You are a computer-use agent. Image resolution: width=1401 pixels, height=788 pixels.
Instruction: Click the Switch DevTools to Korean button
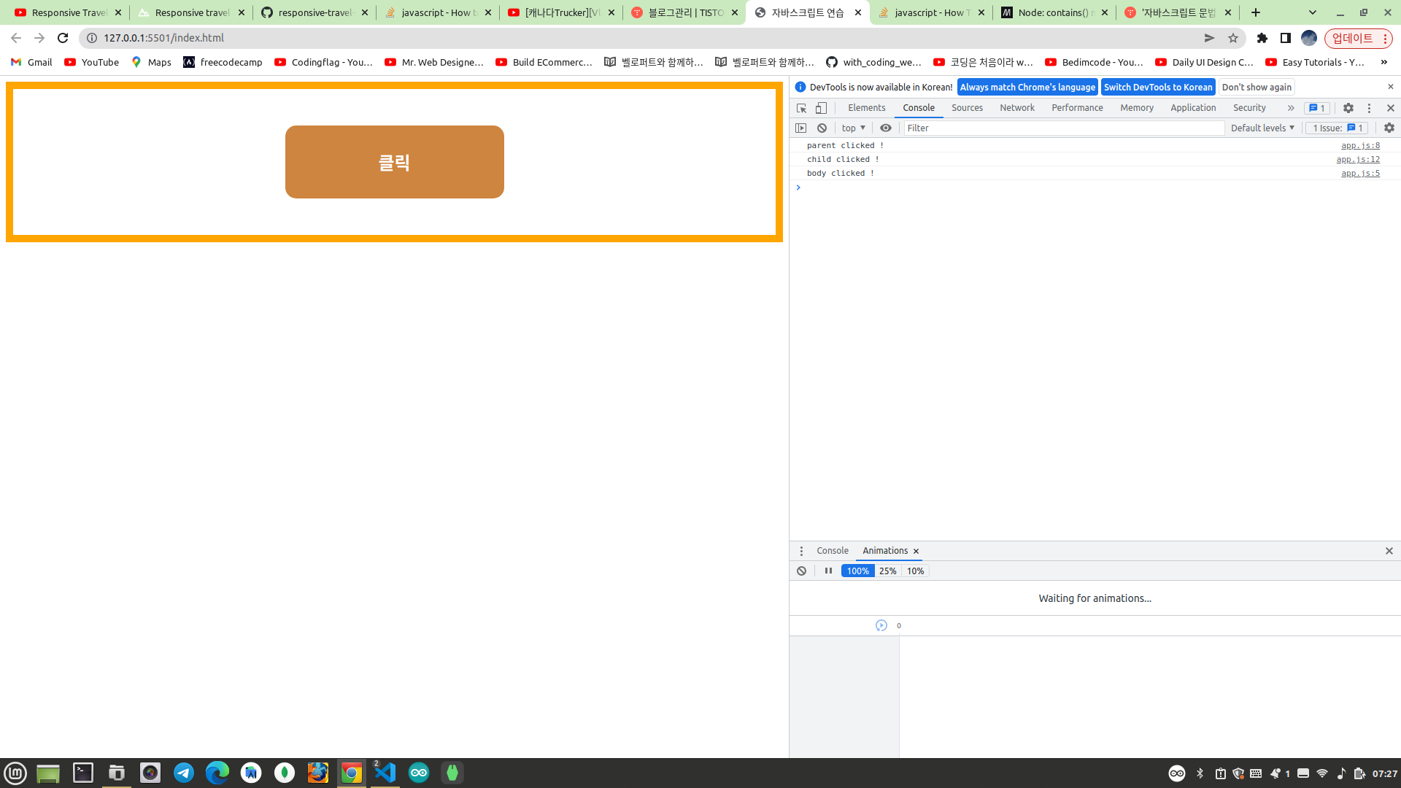[x=1157, y=87]
